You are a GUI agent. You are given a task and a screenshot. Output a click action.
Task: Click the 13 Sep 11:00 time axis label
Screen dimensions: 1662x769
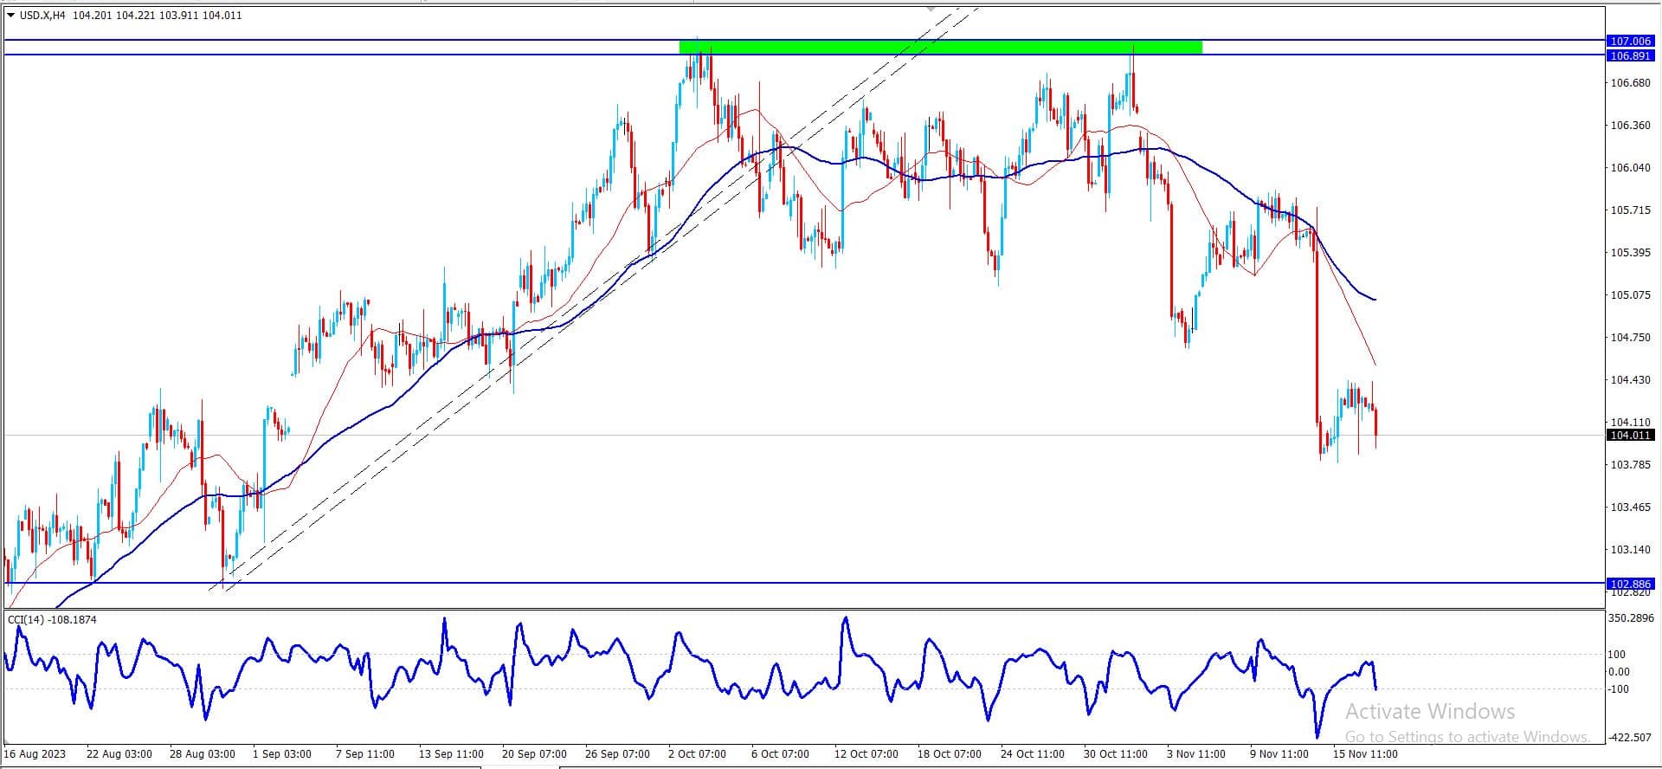tap(451, 753)
